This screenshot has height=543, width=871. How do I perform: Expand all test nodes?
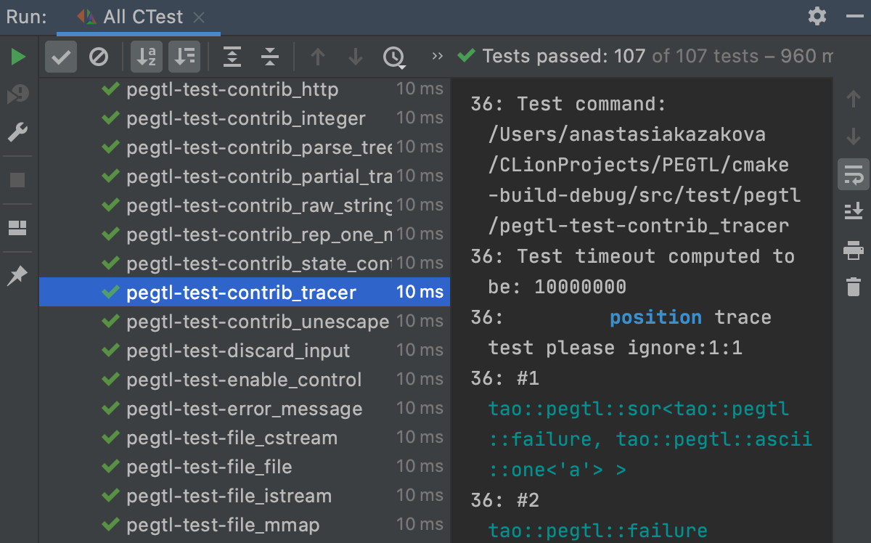(x=232, y=57)
